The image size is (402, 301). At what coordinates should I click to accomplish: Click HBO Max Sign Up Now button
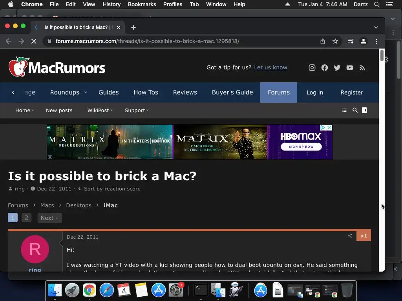301,147
